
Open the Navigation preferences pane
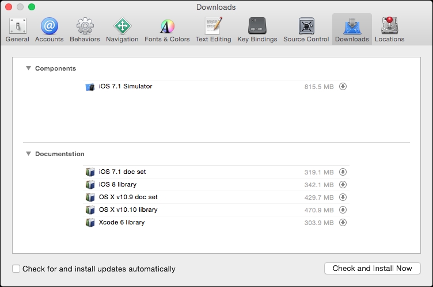(x=122, y=30)
